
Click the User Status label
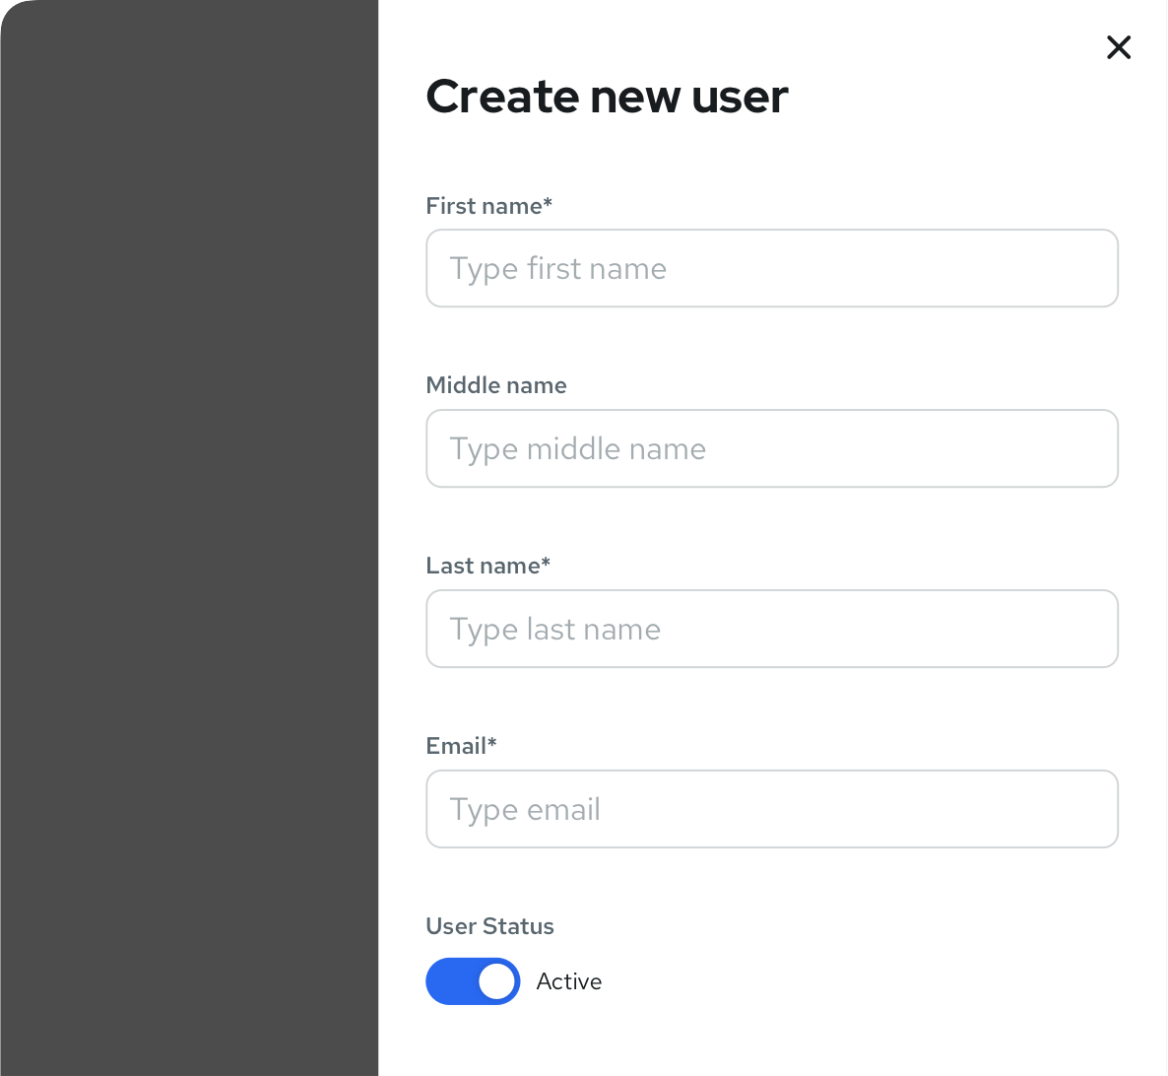tap(489, 926)
